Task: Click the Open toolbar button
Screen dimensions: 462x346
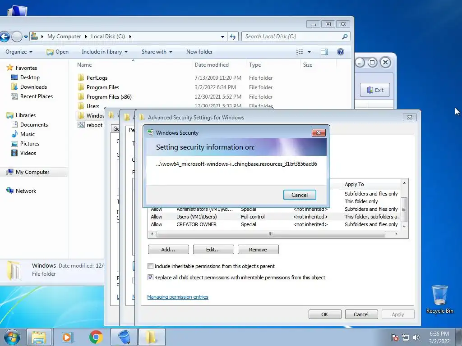Action: [x=57, y=52]
